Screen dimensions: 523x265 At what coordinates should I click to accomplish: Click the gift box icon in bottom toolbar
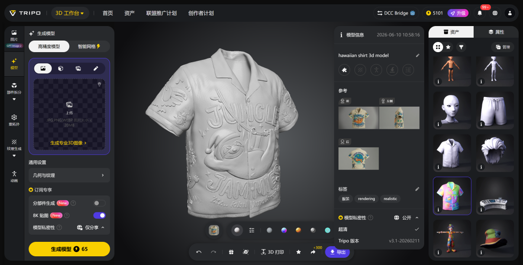231,252
